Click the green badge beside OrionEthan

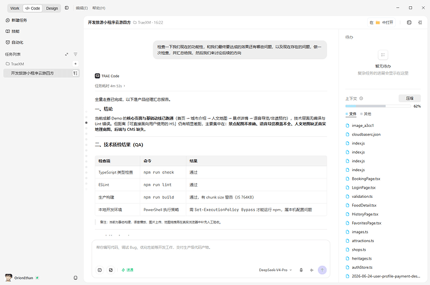coord(37,278)
